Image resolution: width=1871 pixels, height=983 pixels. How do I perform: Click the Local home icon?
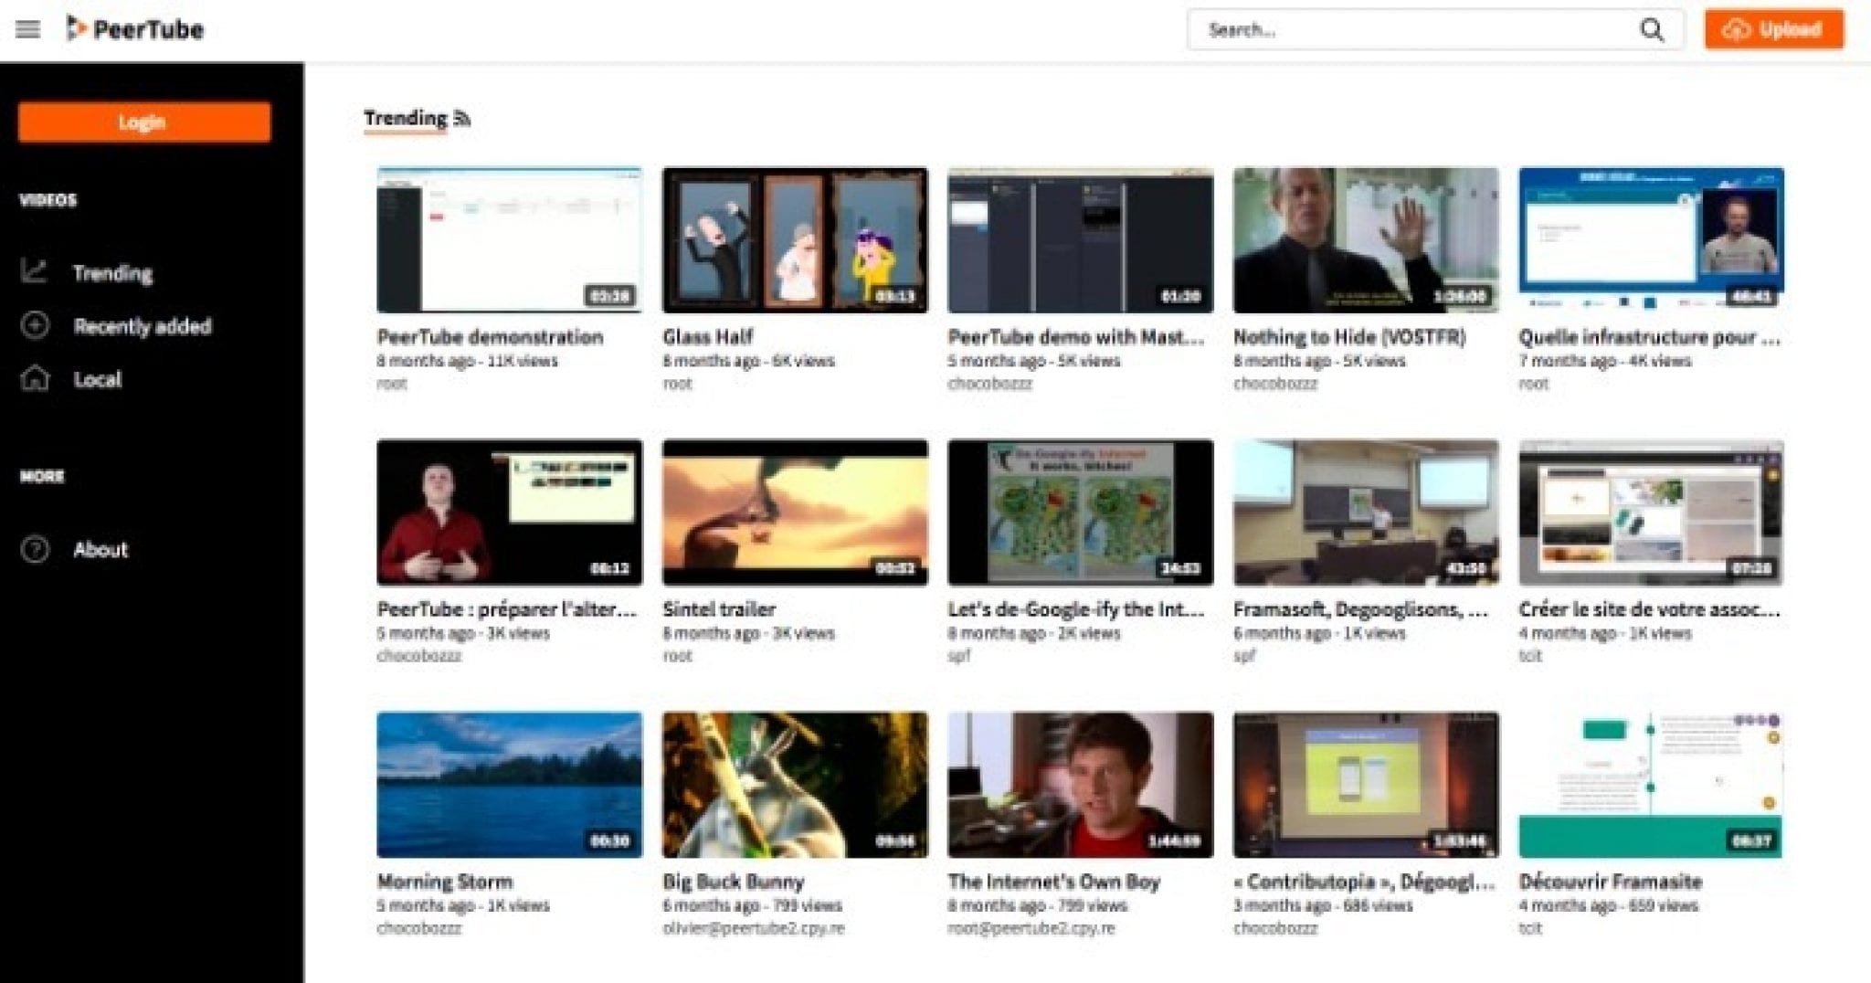pyautogui.click(x=35, y=378)
